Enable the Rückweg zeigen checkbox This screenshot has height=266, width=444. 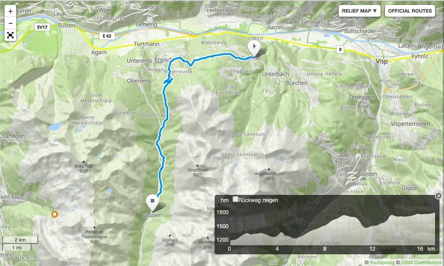coord(235,199)
